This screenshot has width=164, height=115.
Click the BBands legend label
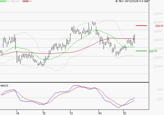click(x=14, y=1)
